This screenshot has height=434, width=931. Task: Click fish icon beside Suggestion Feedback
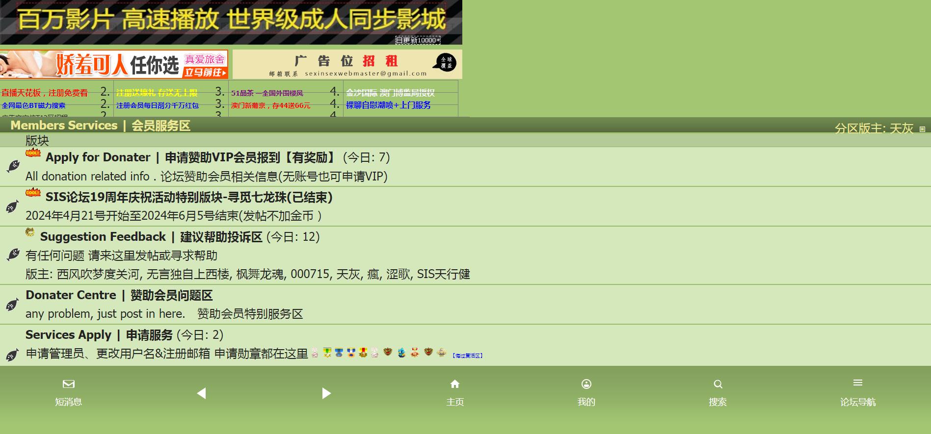coord(13,255)
